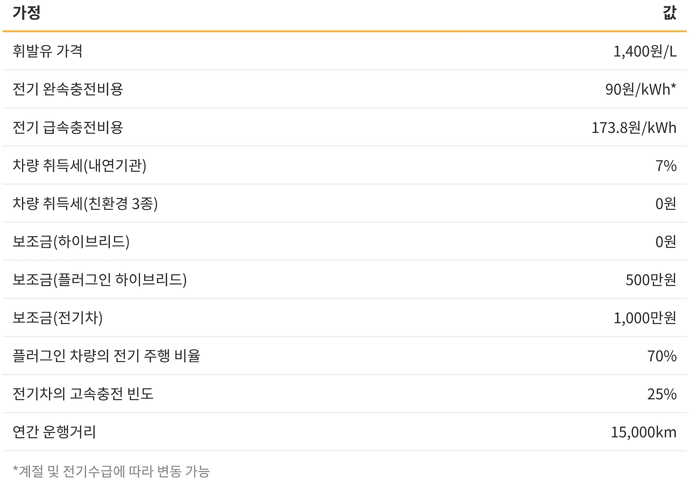Click the 500만원 subsidy value
This screenshot has width=689, height=483.
[x=651, y=280]
